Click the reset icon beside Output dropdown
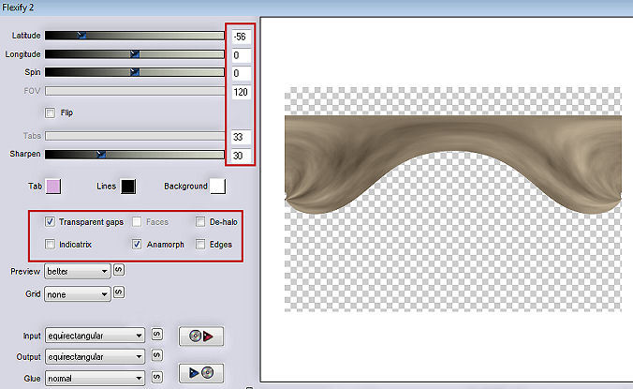 157,355
